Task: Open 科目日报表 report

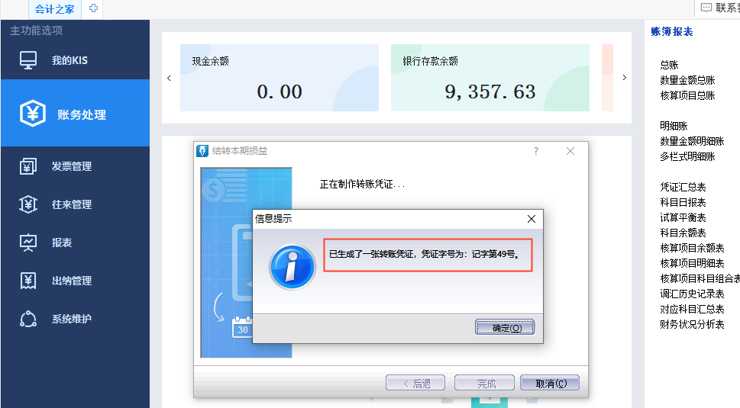Action: pyautogui.click(x=683, y=202)
